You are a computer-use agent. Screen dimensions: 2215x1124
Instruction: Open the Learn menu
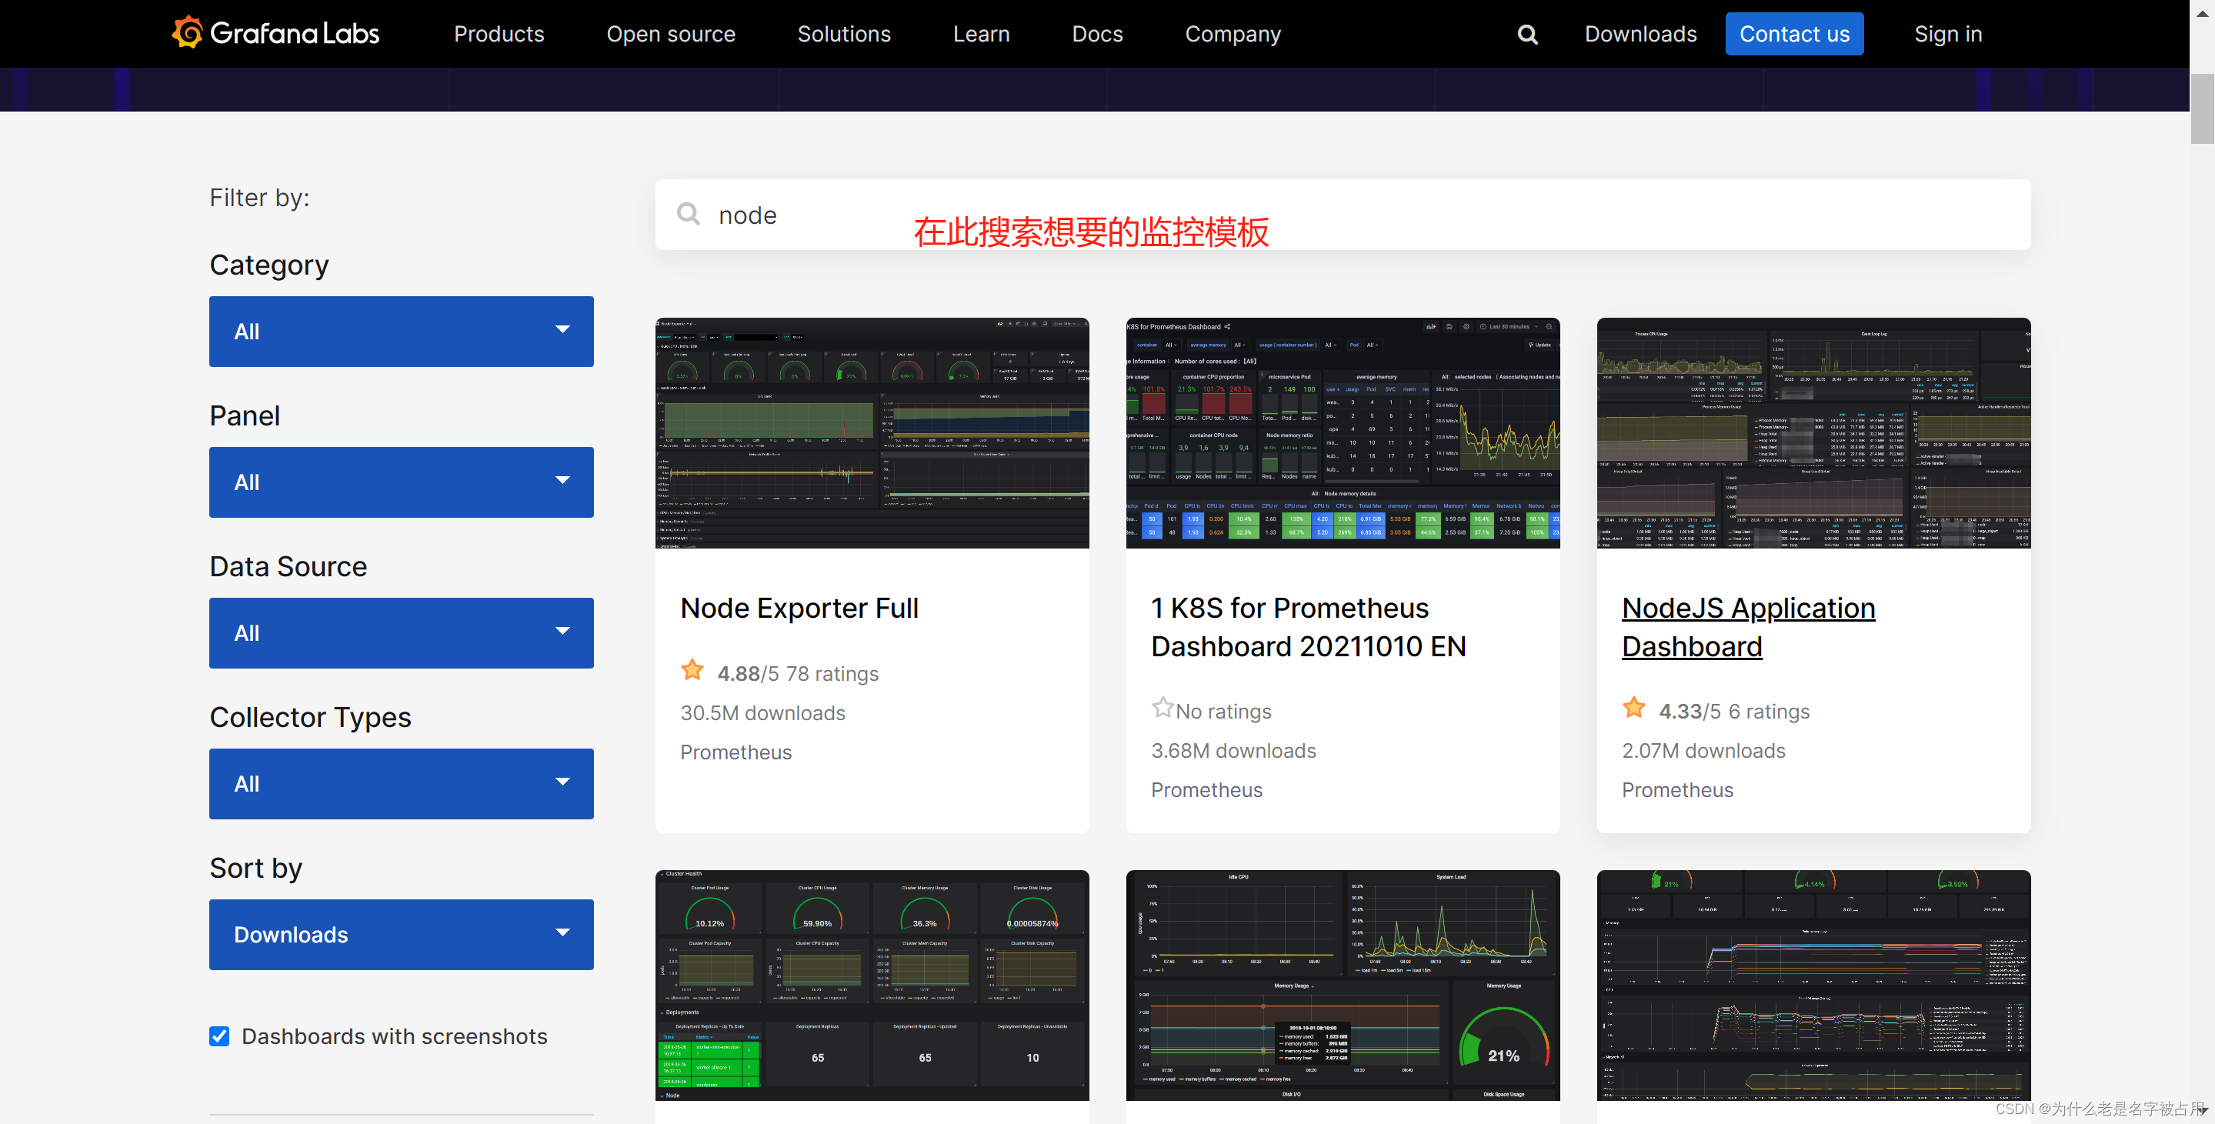pos(981,35)
